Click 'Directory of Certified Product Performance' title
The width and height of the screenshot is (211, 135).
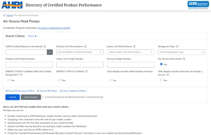pos(64,5)
